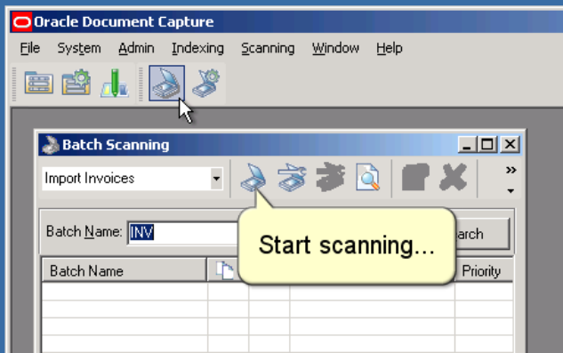Viewport: 563px width, 353px height.
Task: Open the Indexing menu
Action: coord(197,48)
